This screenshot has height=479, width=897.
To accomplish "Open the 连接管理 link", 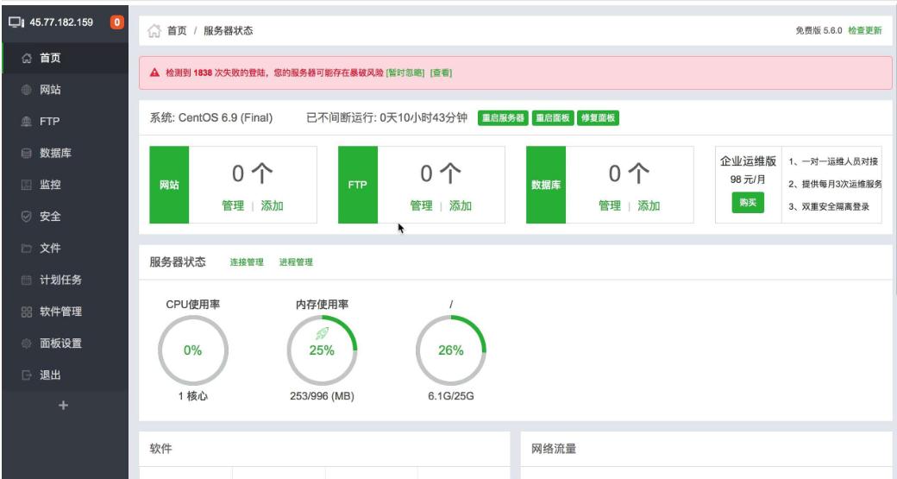I will coord(247,262).
